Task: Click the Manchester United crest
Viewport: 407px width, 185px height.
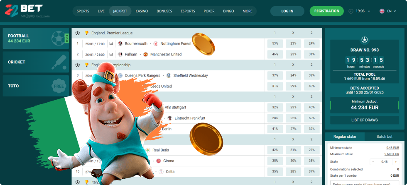Action: coord(146,54)
